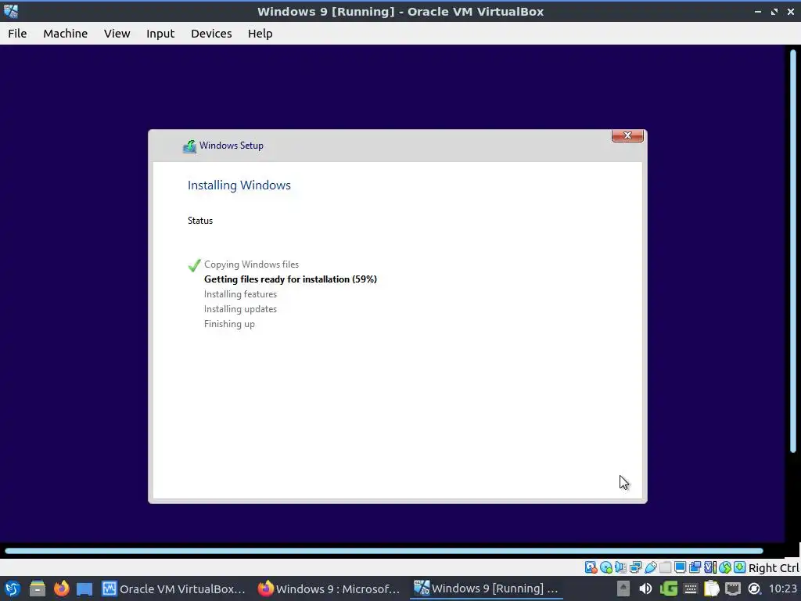Click the green G tray icon
Viewport: 801px width, 601px height.
[x=668, y=588]
